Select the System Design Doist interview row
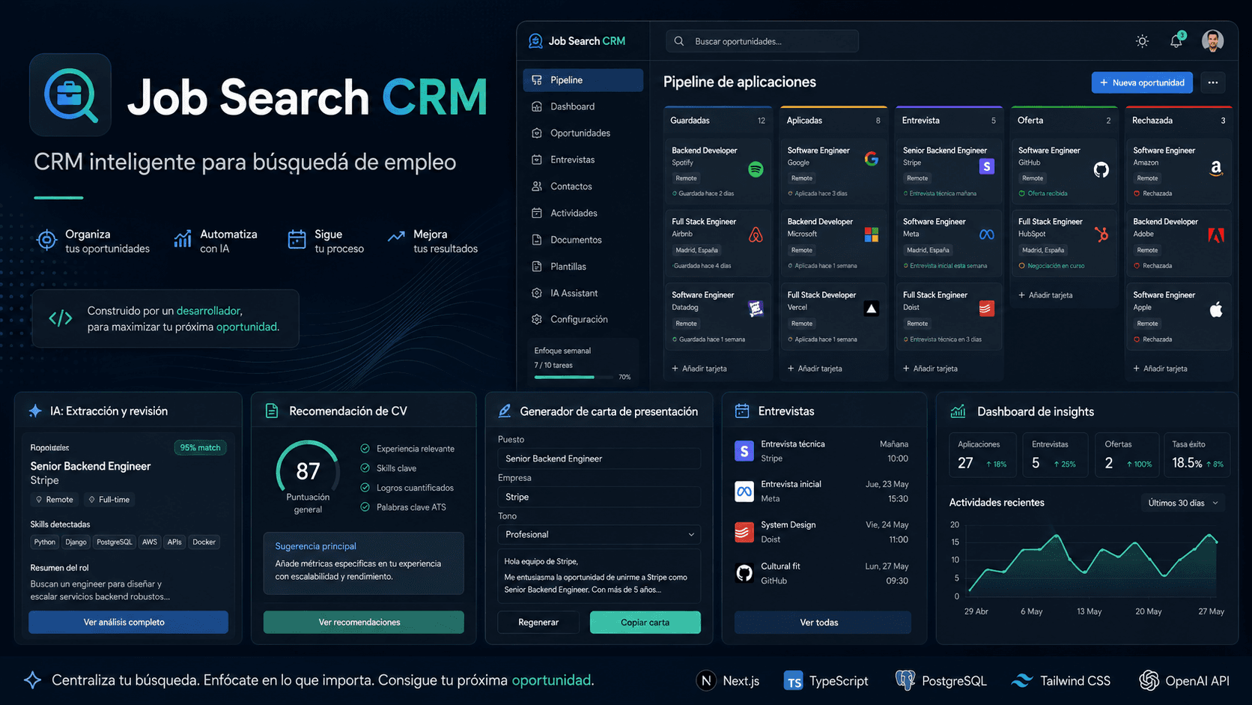This screenshot has width=1252, height=705. [x=821, y=532]
